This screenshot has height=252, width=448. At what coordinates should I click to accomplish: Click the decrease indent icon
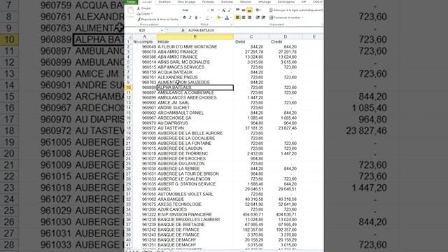tap(258, 17)
